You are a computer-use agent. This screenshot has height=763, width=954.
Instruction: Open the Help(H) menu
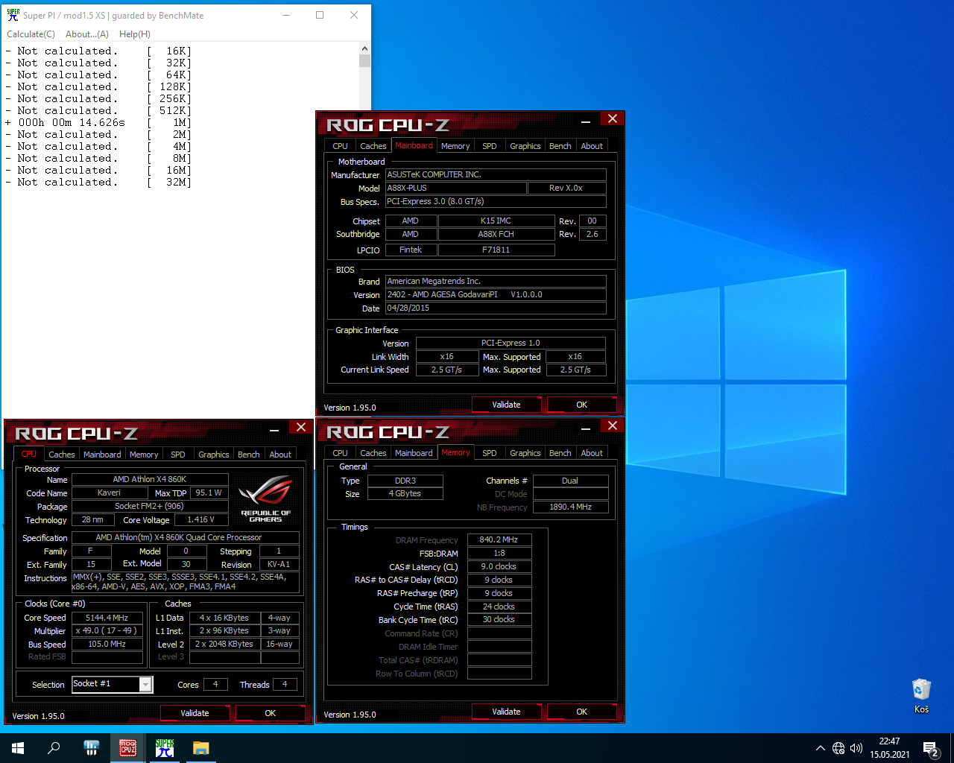point(135,34)
